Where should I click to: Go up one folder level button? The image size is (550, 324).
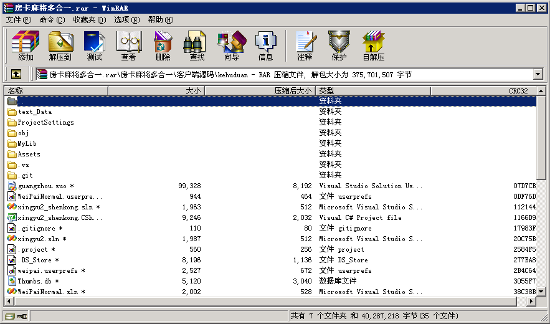16,74
